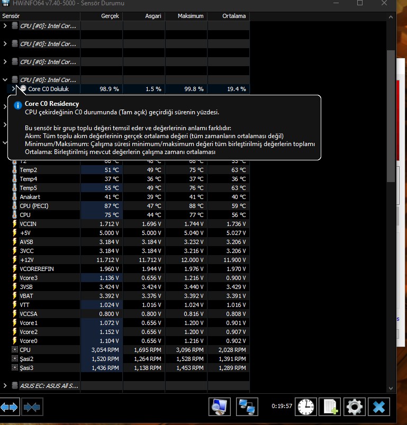
Task: Click the blue expand-columns arrows icon
Action: [x=10, y=406]
